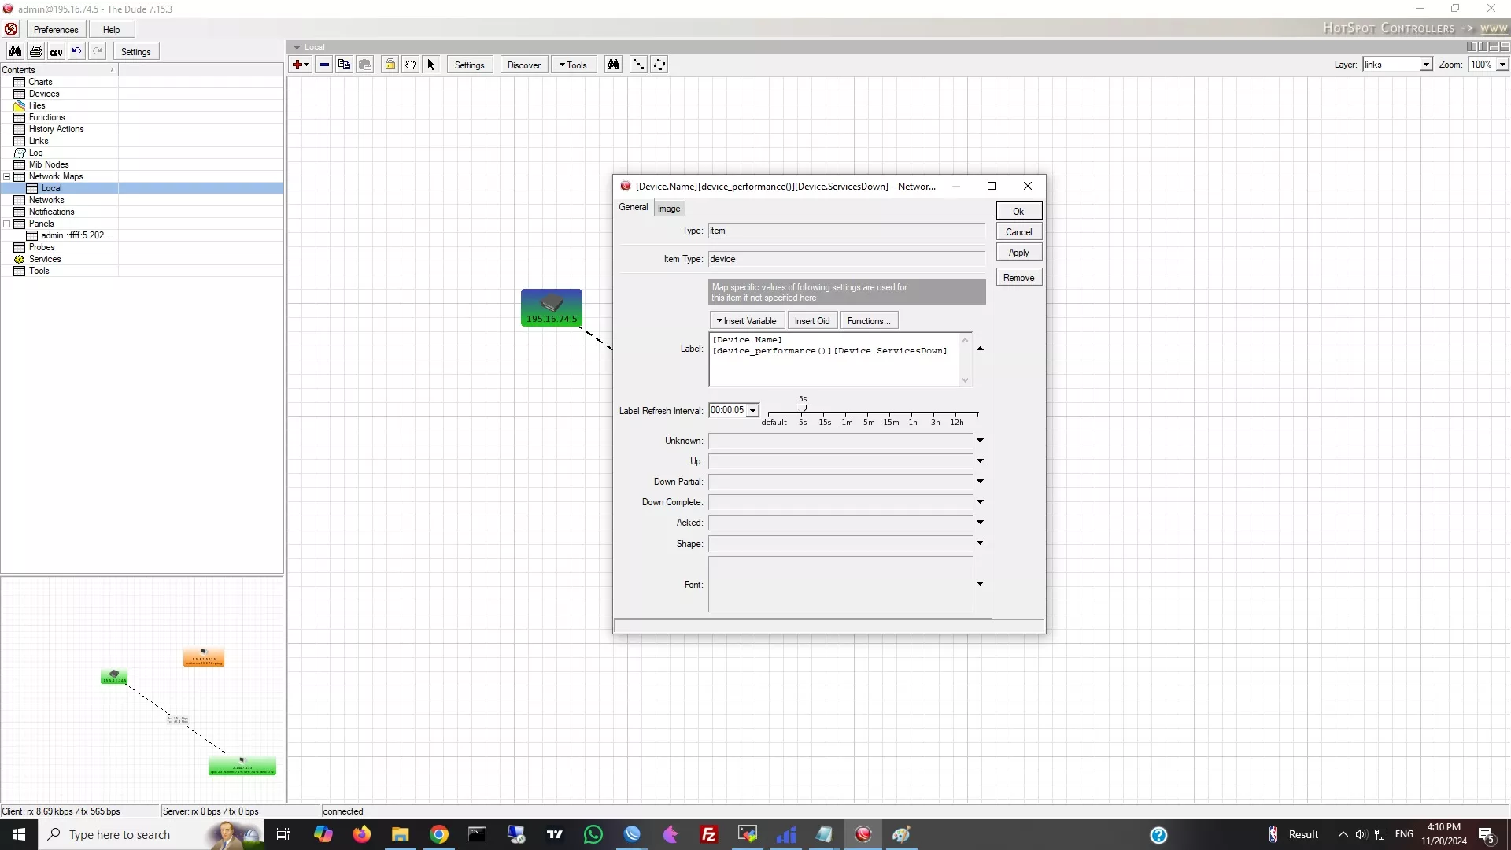Click the undo arrow icon
The height and width of the screenshot is (850, 1511).
pos(76,51)
